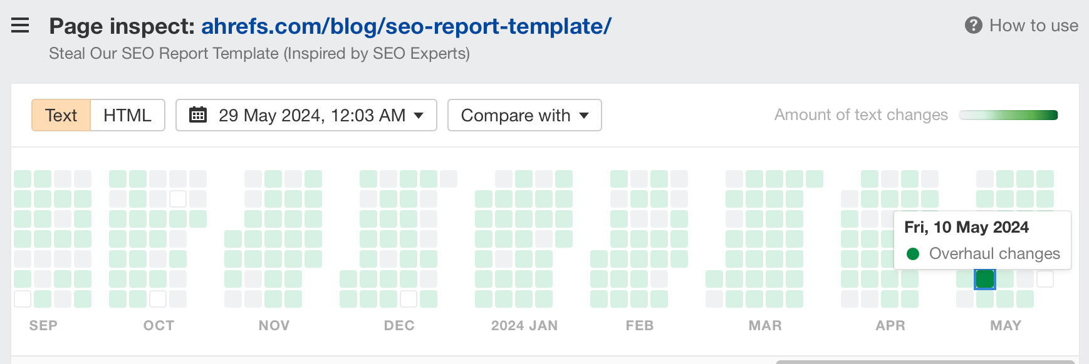Click the chevron next to the date selector
The image size is (1089, 364).
coord(417,115)
